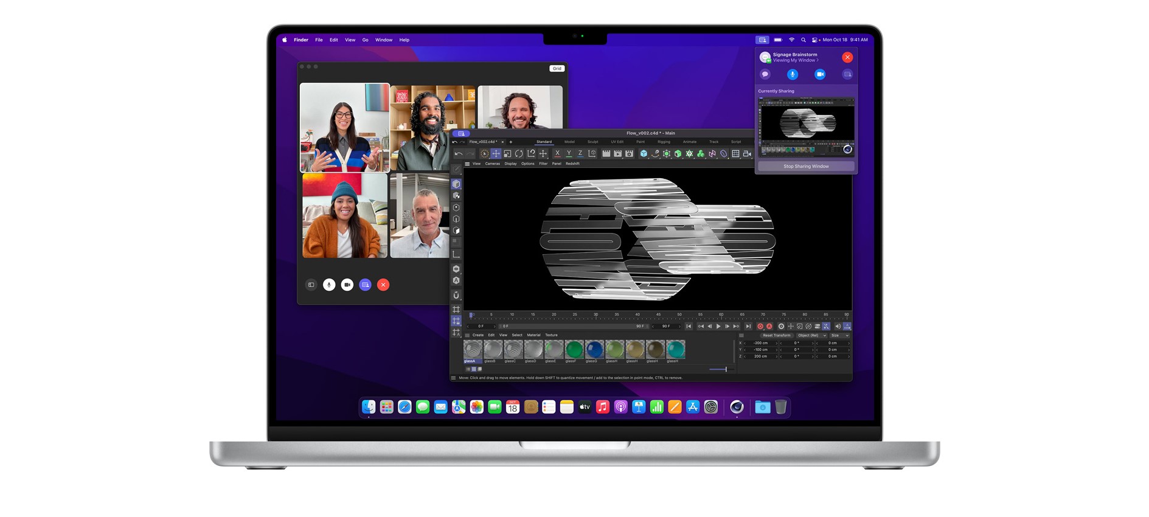Toggle video in Signage Brainstorm panel
1149x517 pixels.
(x=820, y=74)
